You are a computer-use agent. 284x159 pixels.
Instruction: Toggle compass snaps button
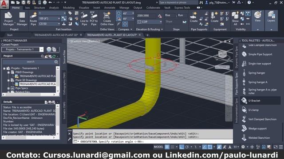(118, 19)
